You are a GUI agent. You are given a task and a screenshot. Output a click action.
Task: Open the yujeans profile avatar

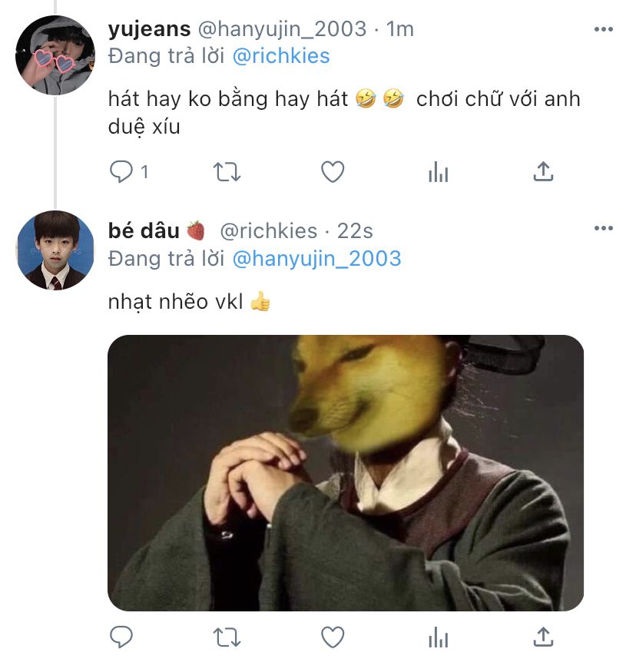coord(55,55)
